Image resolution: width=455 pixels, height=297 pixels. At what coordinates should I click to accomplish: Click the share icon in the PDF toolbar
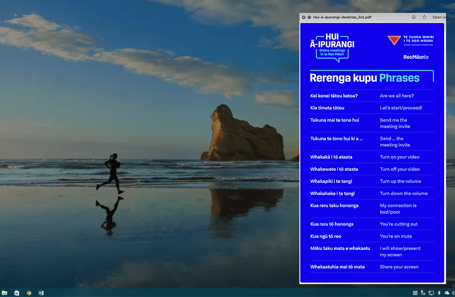[x=424, y=17]
